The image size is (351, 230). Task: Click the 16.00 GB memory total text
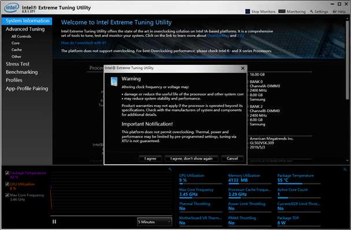257,75
